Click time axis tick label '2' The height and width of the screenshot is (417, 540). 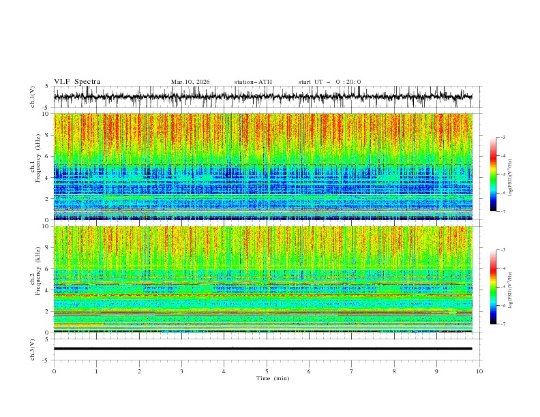point(139,371)
